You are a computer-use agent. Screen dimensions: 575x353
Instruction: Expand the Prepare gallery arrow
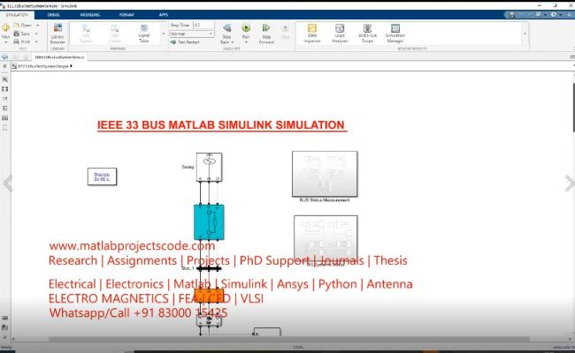[x=164, y=34]
